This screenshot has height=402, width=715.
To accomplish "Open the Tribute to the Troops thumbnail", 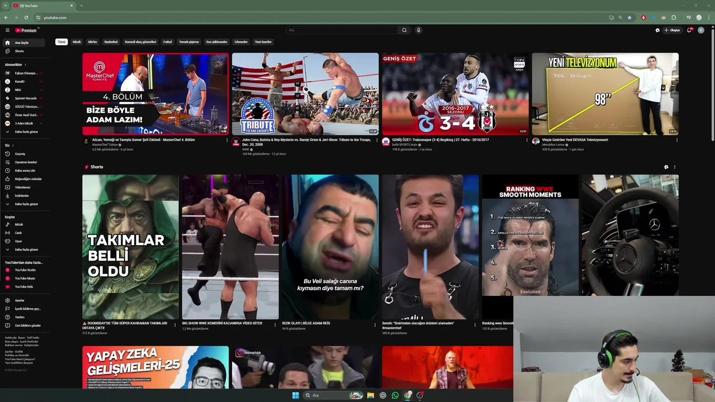I will (x=305, y=94).
